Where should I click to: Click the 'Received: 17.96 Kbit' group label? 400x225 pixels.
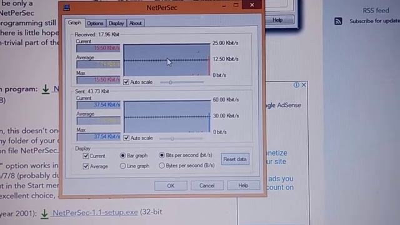click(97, 34)
